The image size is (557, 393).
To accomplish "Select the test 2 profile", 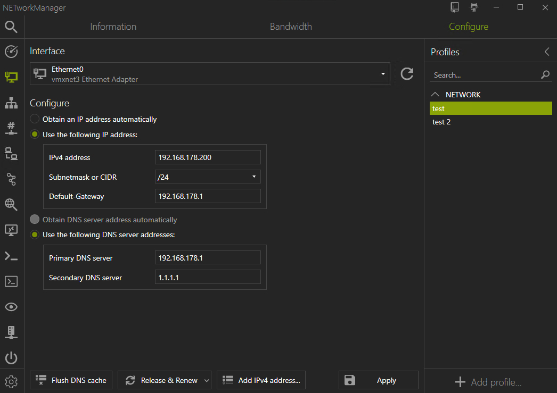I will coord(441,122).
